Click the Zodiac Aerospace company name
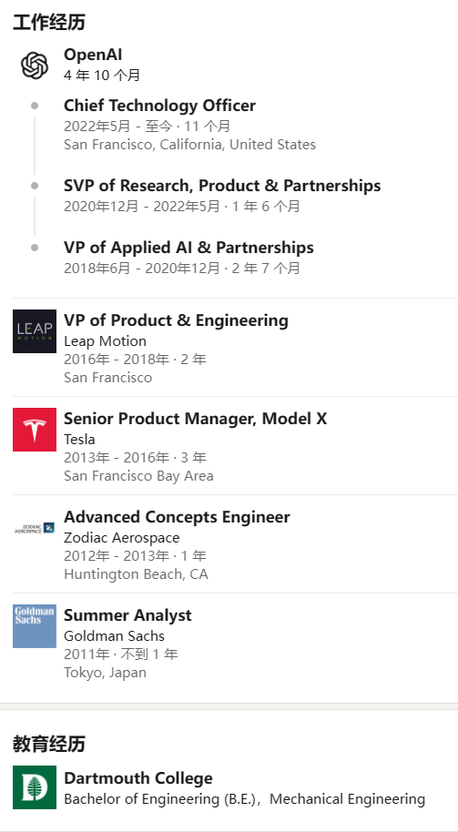The height and width of the screenshot is (832, 458). 121,538
